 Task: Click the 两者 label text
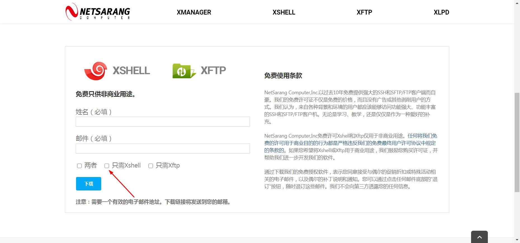[91, 166]
